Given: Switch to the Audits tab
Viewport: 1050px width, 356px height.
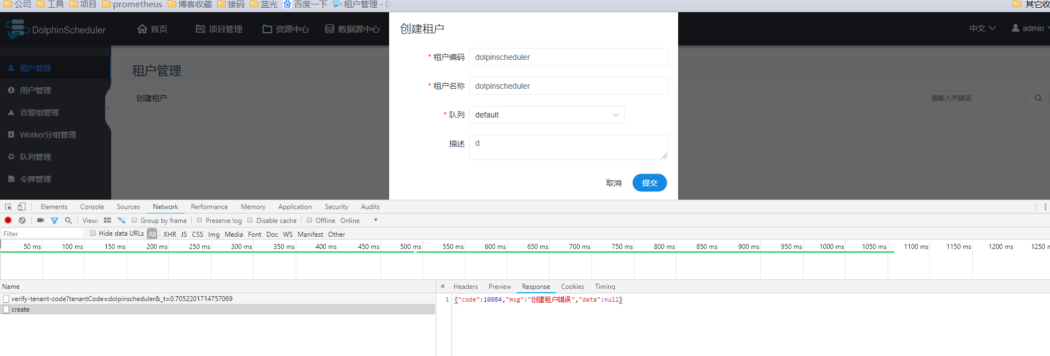Looking at the screenshot, I should (370, 207).
